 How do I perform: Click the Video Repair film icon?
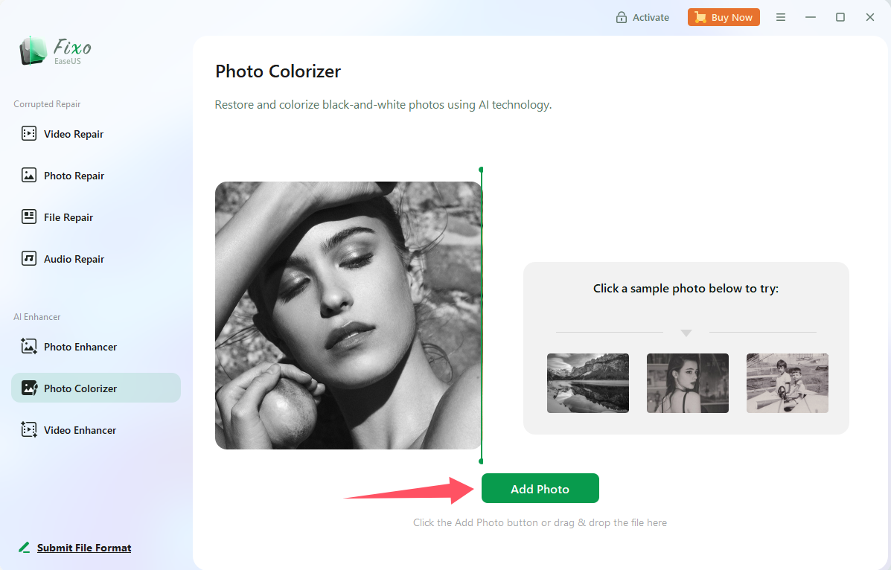click(x=29, y=134)
